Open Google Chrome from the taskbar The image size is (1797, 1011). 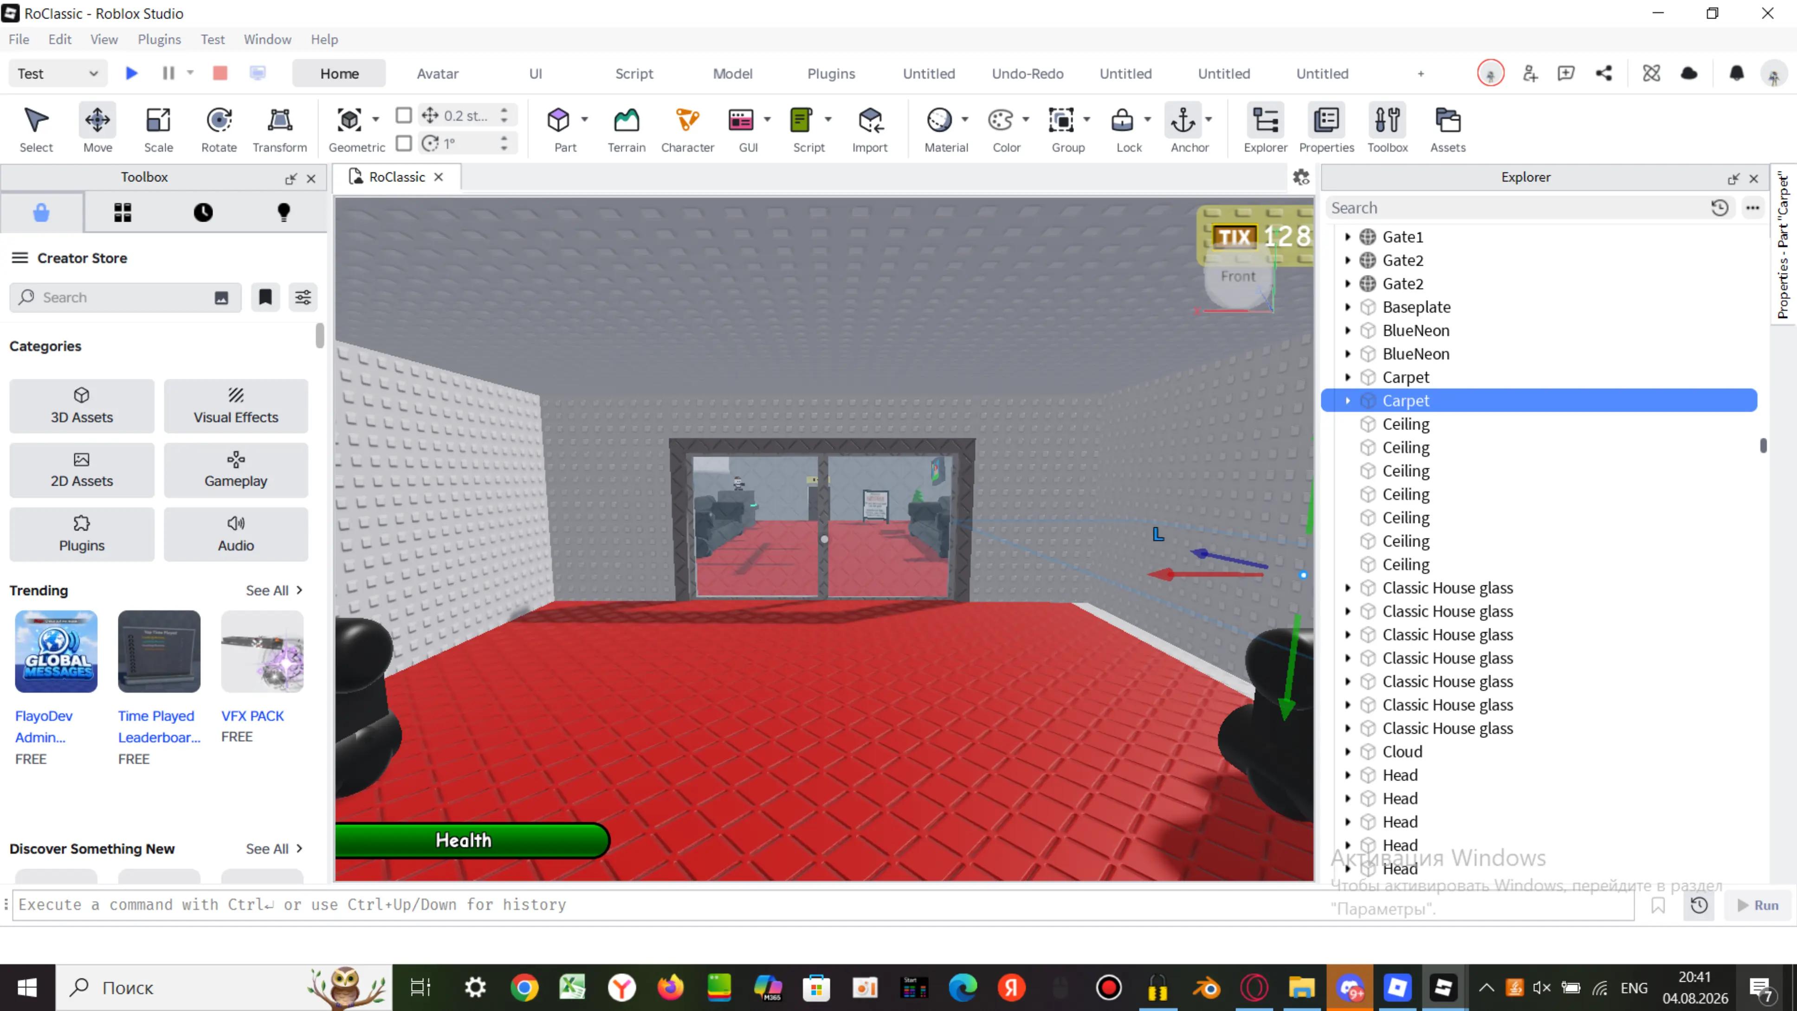524,988
